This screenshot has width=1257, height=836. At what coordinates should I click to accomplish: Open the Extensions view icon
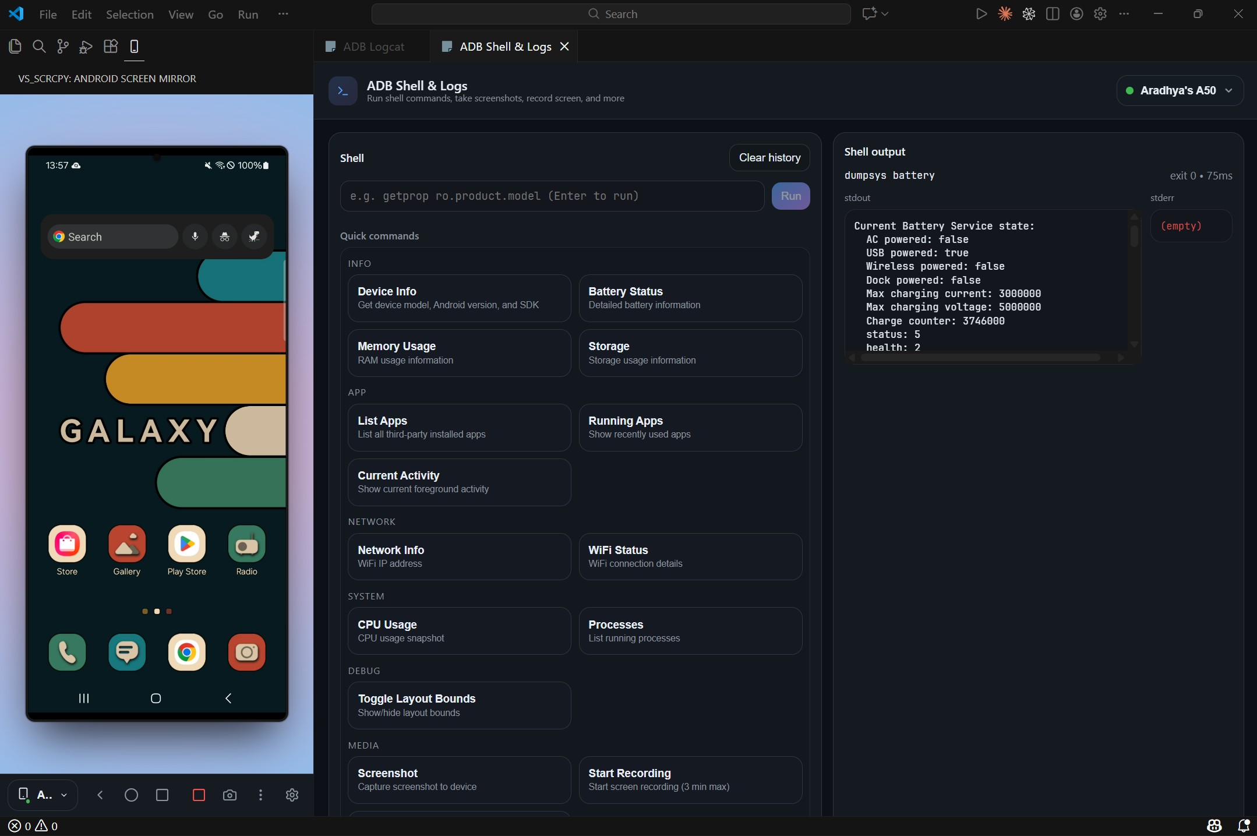111,47
